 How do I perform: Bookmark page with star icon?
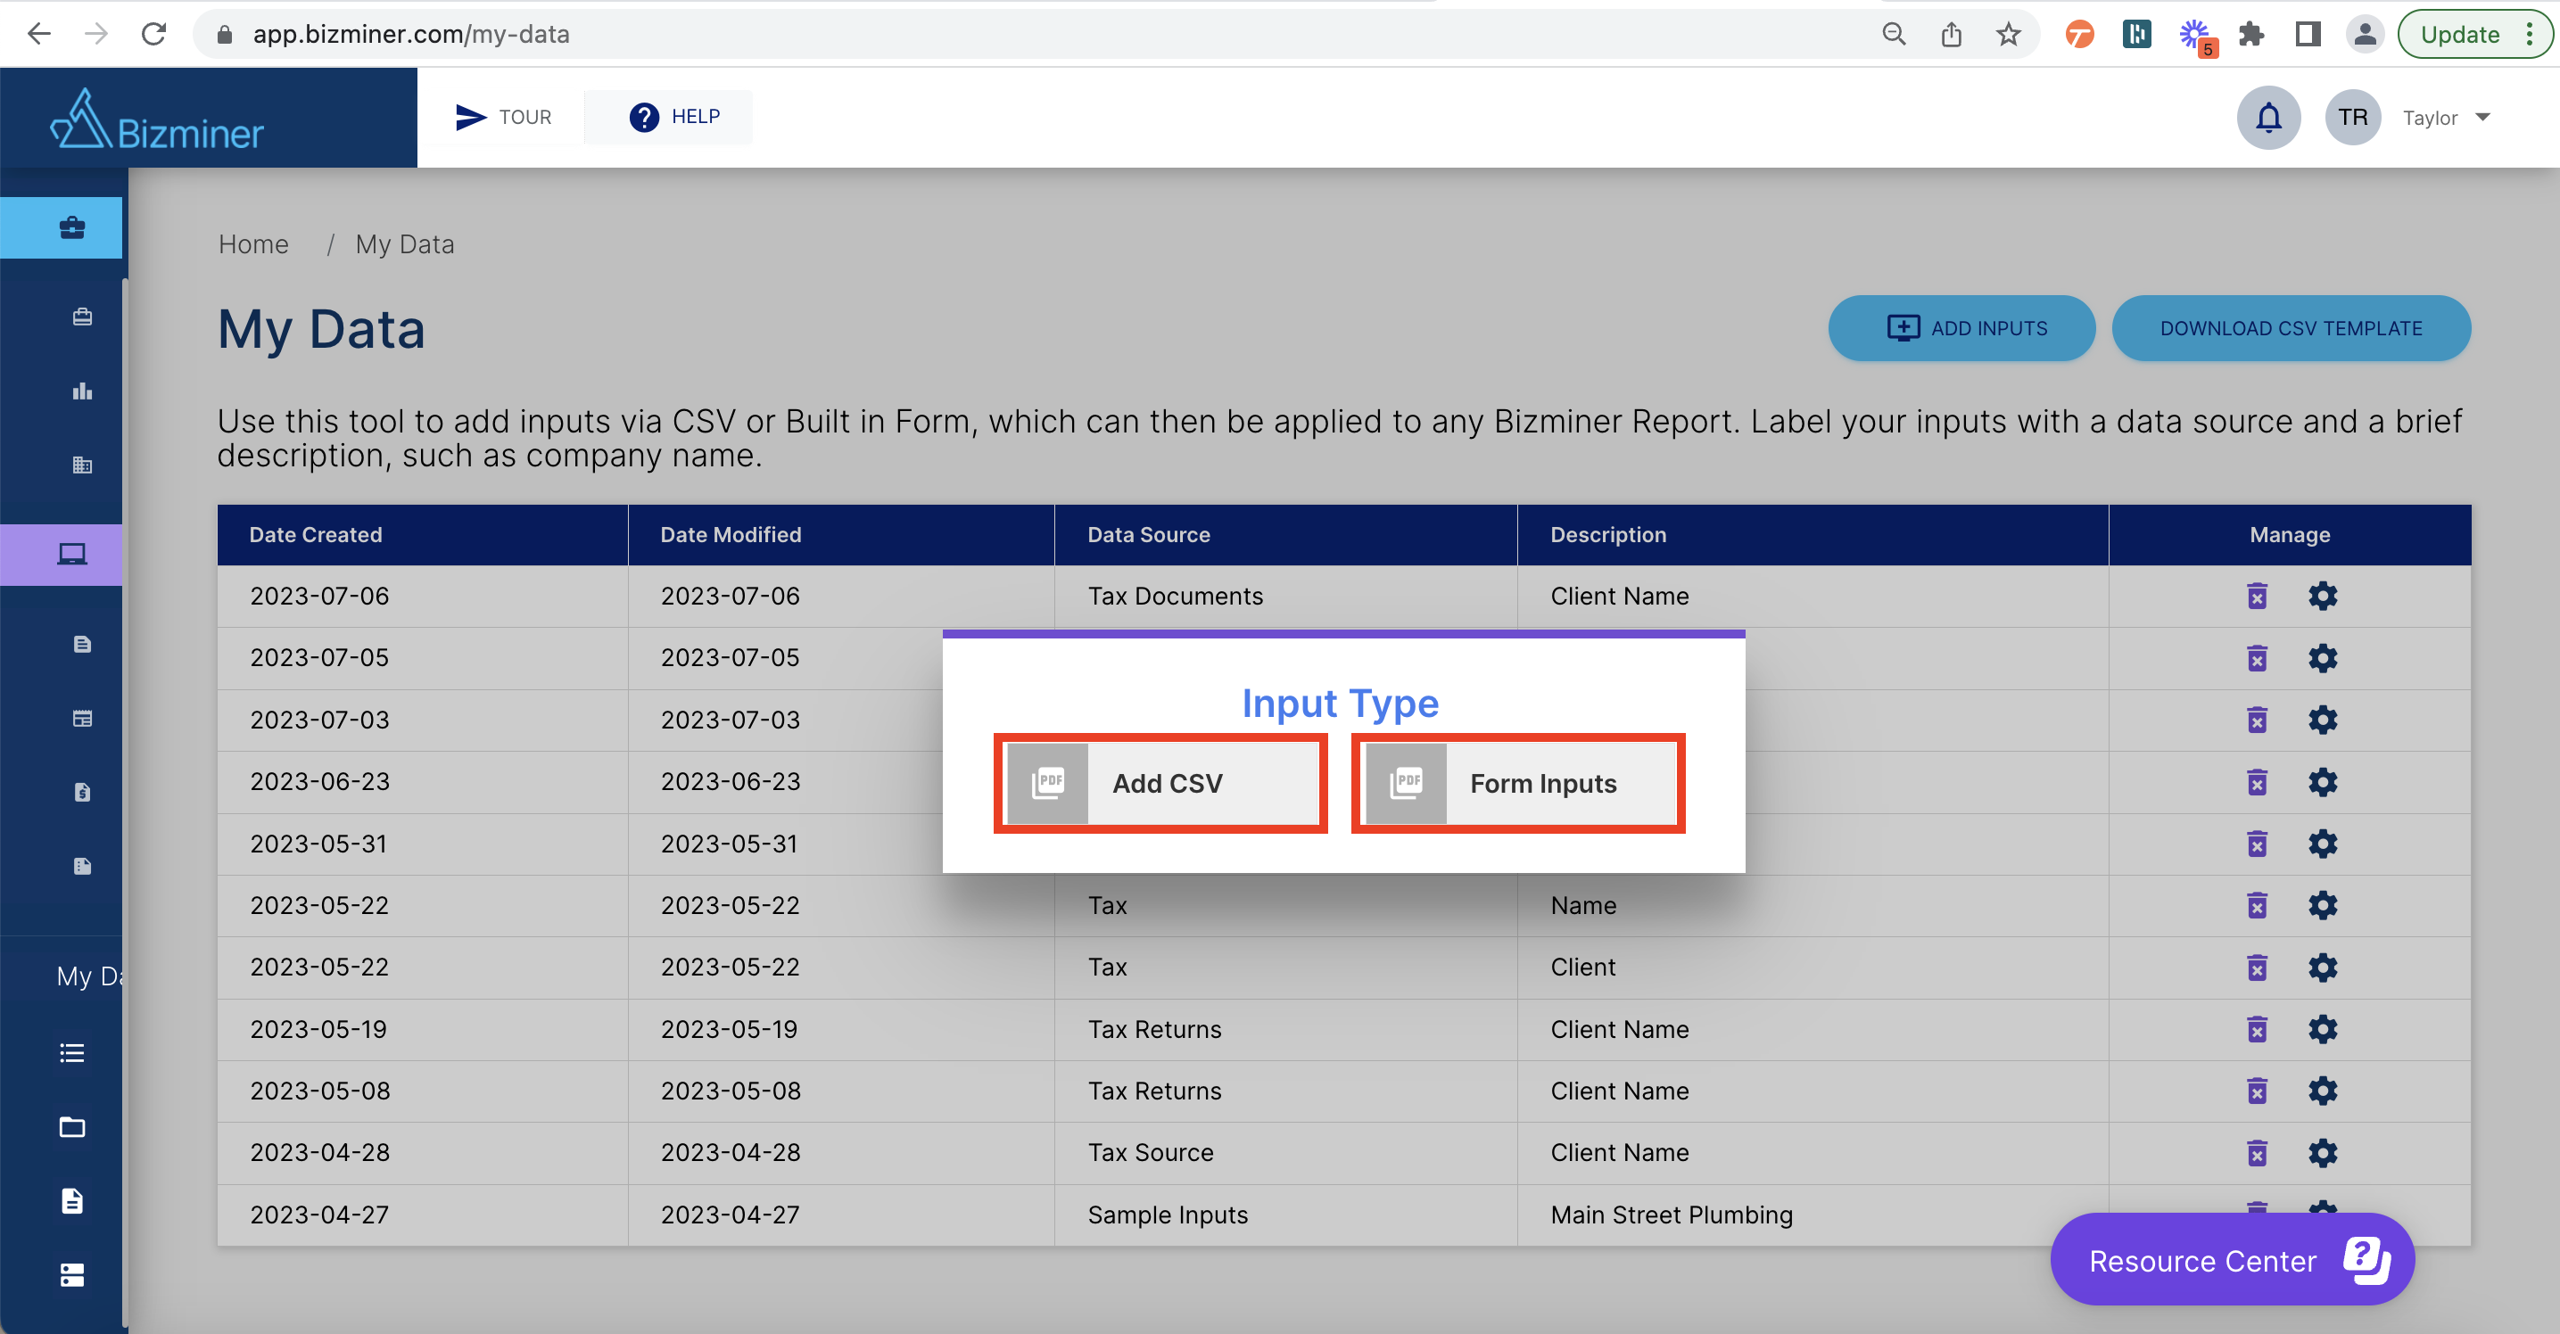coord(2008,35)
